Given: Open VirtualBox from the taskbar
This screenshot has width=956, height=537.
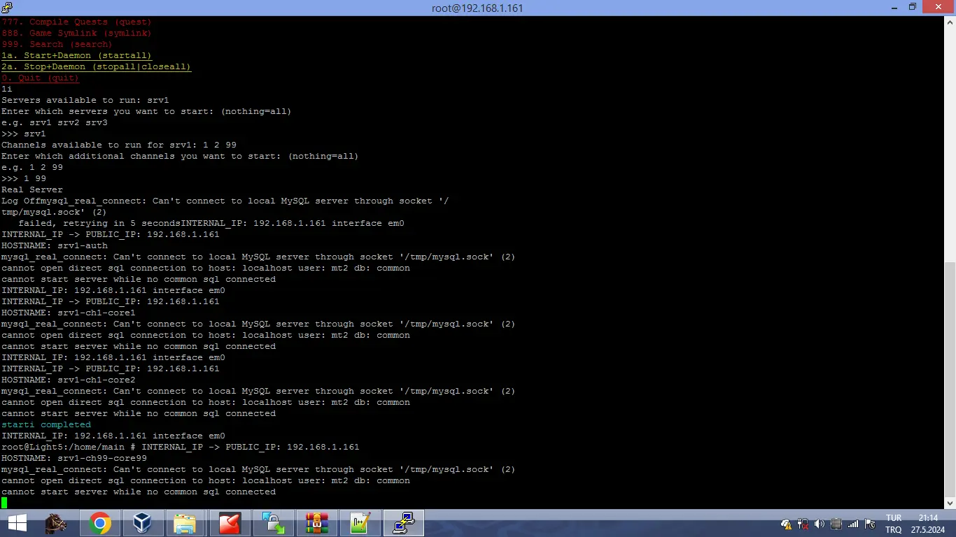Looking at the screenshot, I should point(143,523).
